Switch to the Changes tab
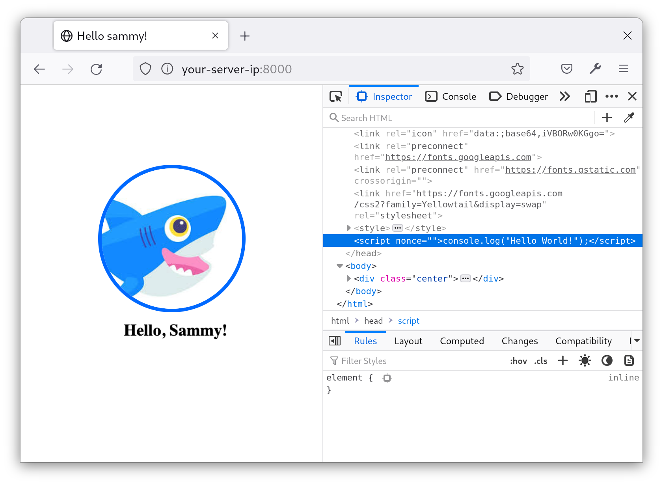Image resolution: width=663 pixels, height=485 pixels. coord(520,341)
